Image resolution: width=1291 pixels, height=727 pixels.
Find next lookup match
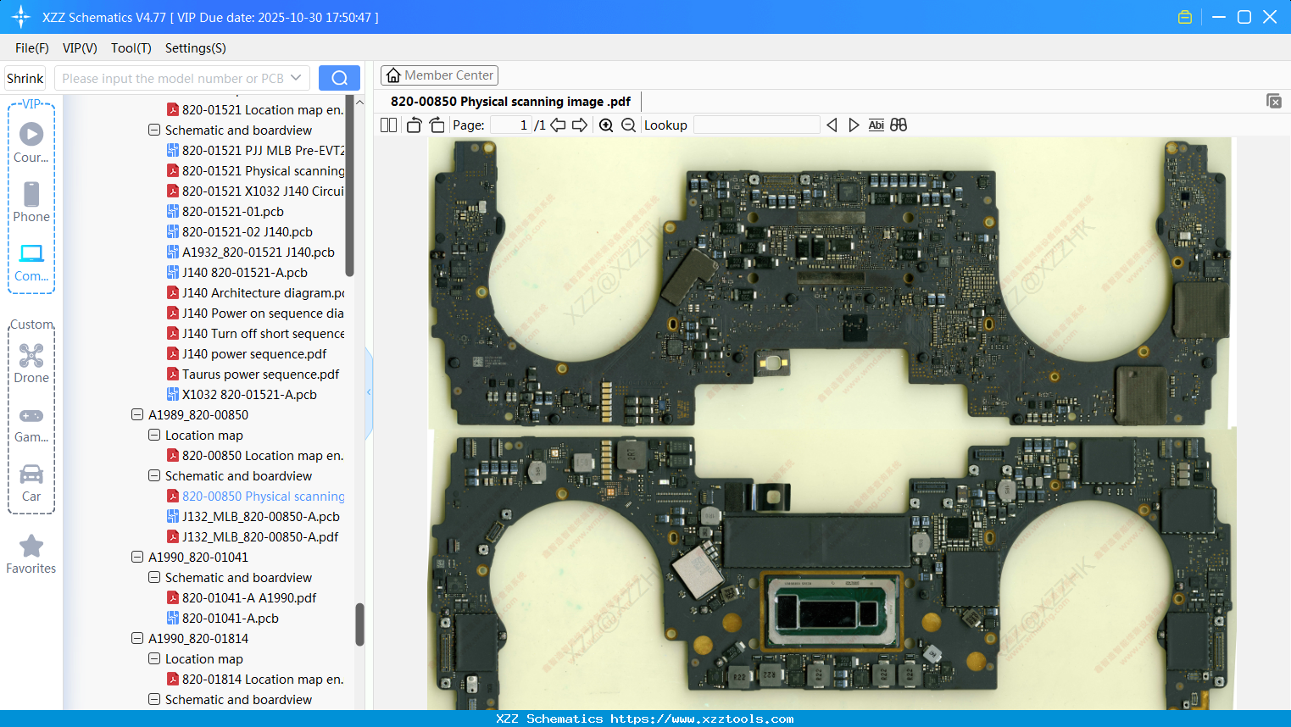click(854, 125)
